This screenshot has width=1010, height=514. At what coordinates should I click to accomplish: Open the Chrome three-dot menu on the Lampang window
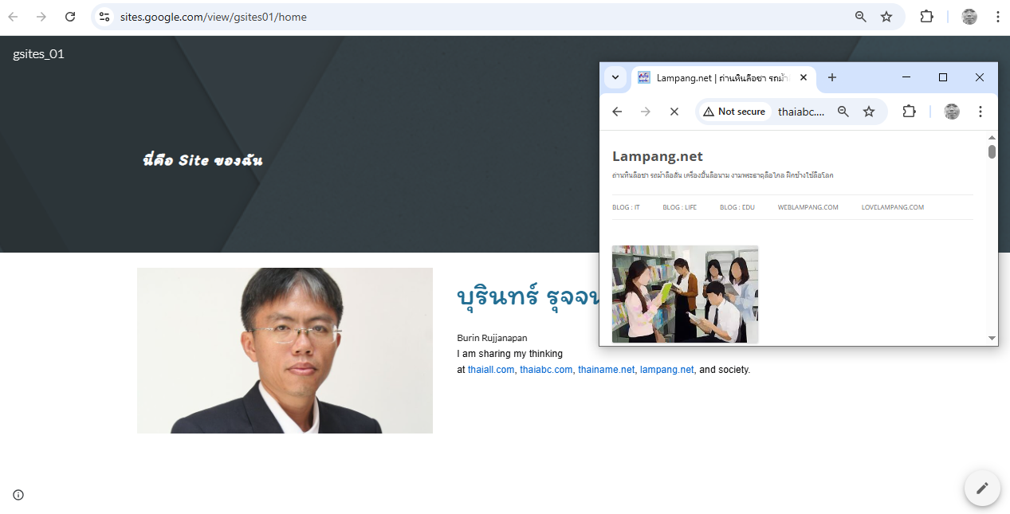pyautogui.click(x=980, y=112)
